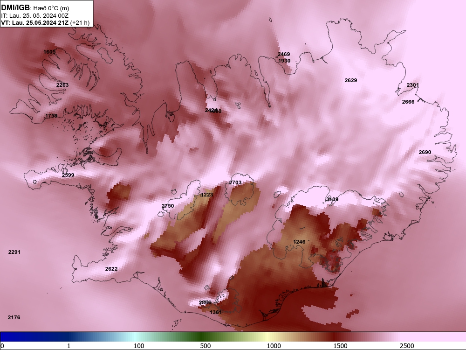Select the IT: Lau. 25. 05. 2024 00Z line
Screen dimensions: 466x350
[35, 15]
